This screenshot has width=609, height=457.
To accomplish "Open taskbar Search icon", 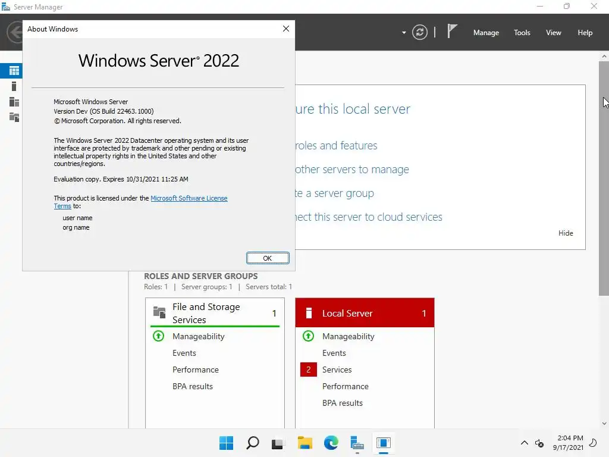I will click(x=252, y=443).
